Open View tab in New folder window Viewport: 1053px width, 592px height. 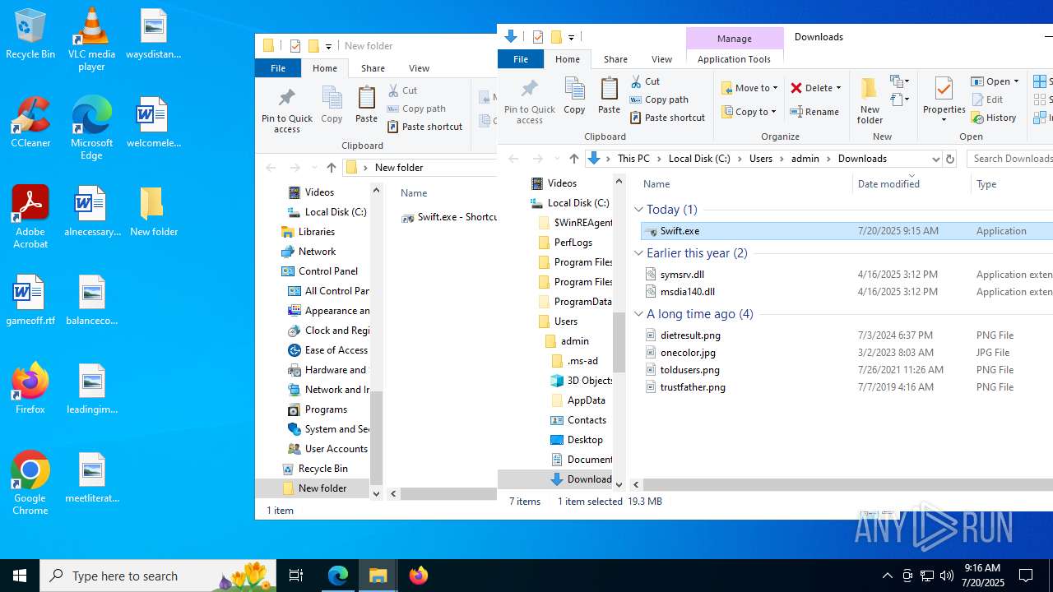pyautogui.click(x=419, y=68)
